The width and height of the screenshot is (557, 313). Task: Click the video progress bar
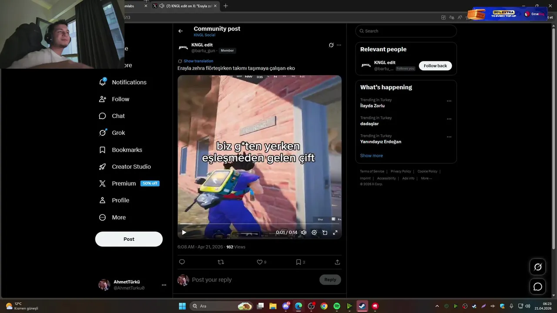coord(259,224)
